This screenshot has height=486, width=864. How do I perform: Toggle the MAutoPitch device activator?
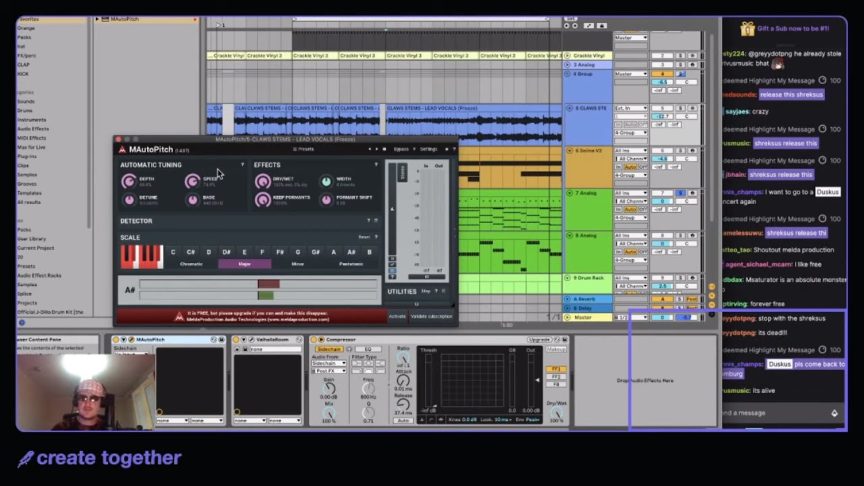[x=115, y=340]
